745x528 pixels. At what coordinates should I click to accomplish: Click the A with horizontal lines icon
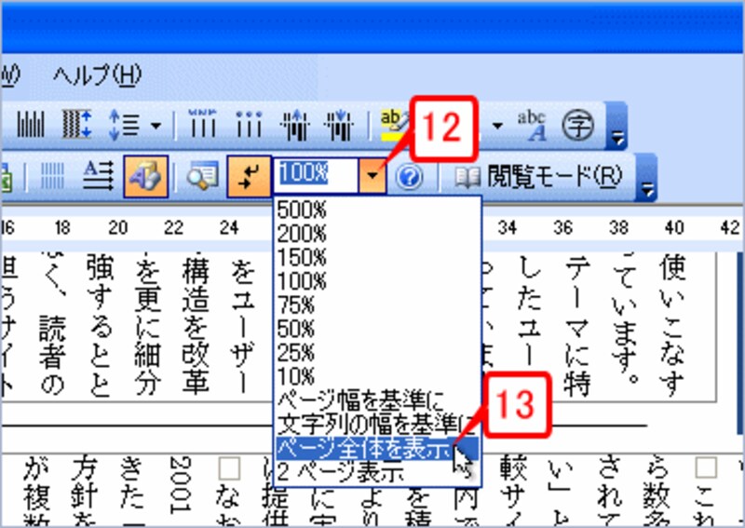coord(99,176)
